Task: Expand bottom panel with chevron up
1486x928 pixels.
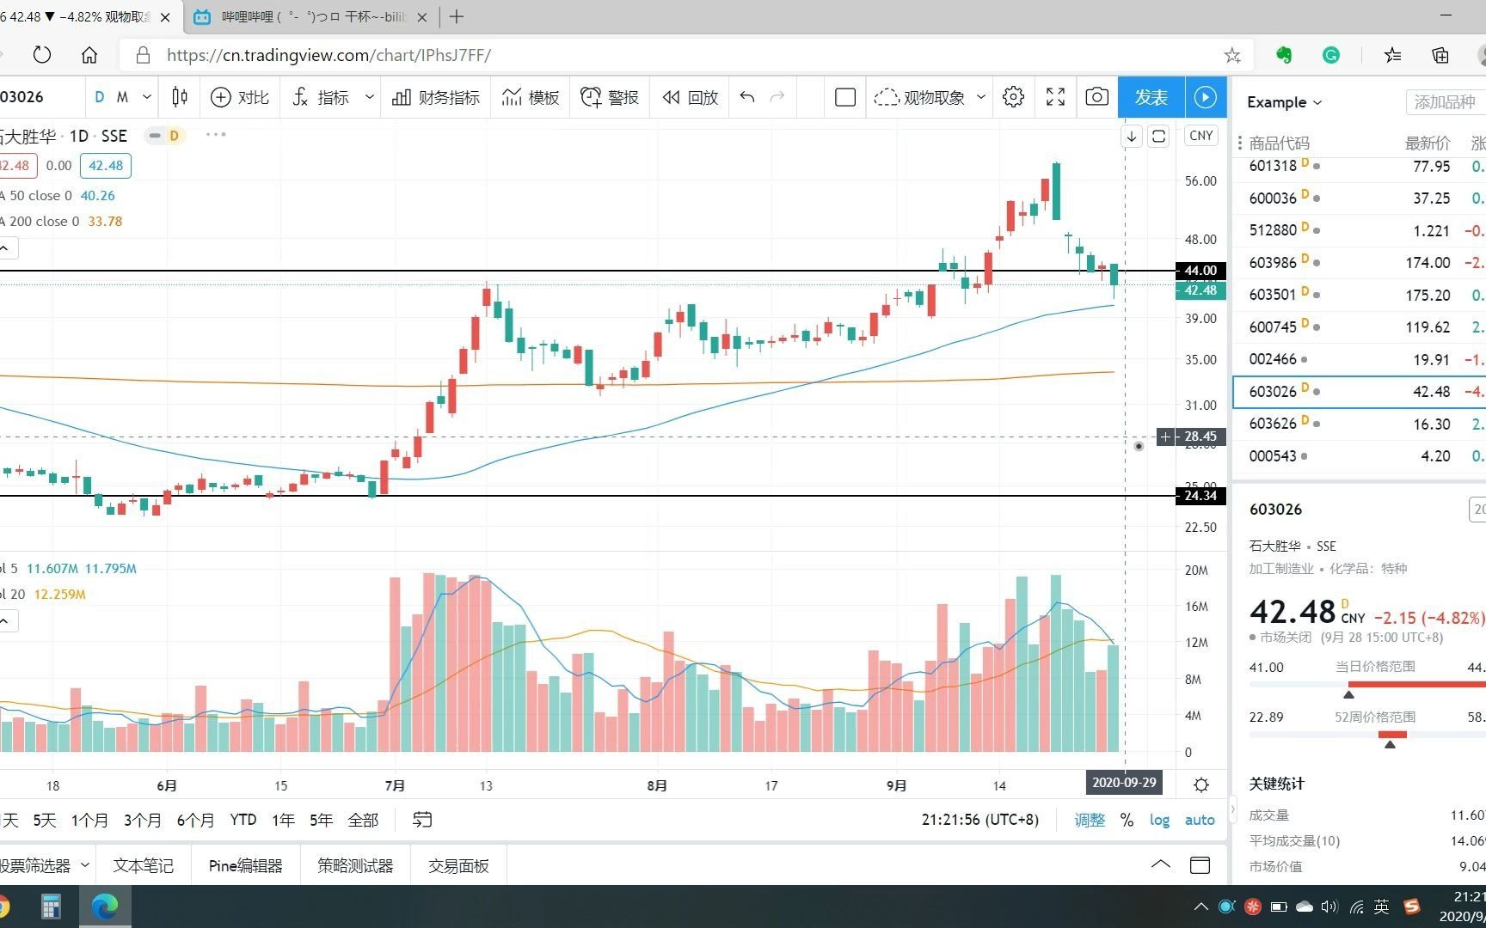Action: click(1161, 864)
